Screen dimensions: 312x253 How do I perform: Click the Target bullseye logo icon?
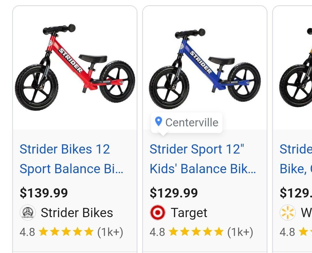pos(158,213)
